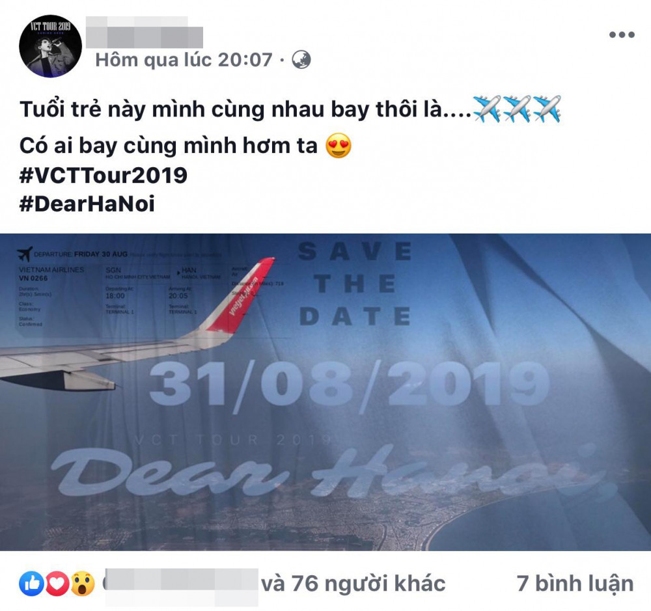Click the airplane emojis in the post text
This screenshot has width=651, height=611.
[x=517, y=109]
